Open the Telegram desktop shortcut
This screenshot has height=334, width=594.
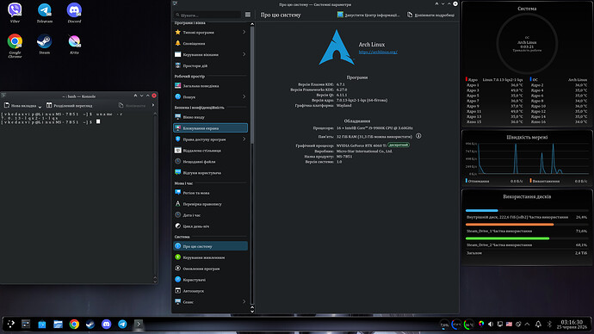click(x=45, y=13)
